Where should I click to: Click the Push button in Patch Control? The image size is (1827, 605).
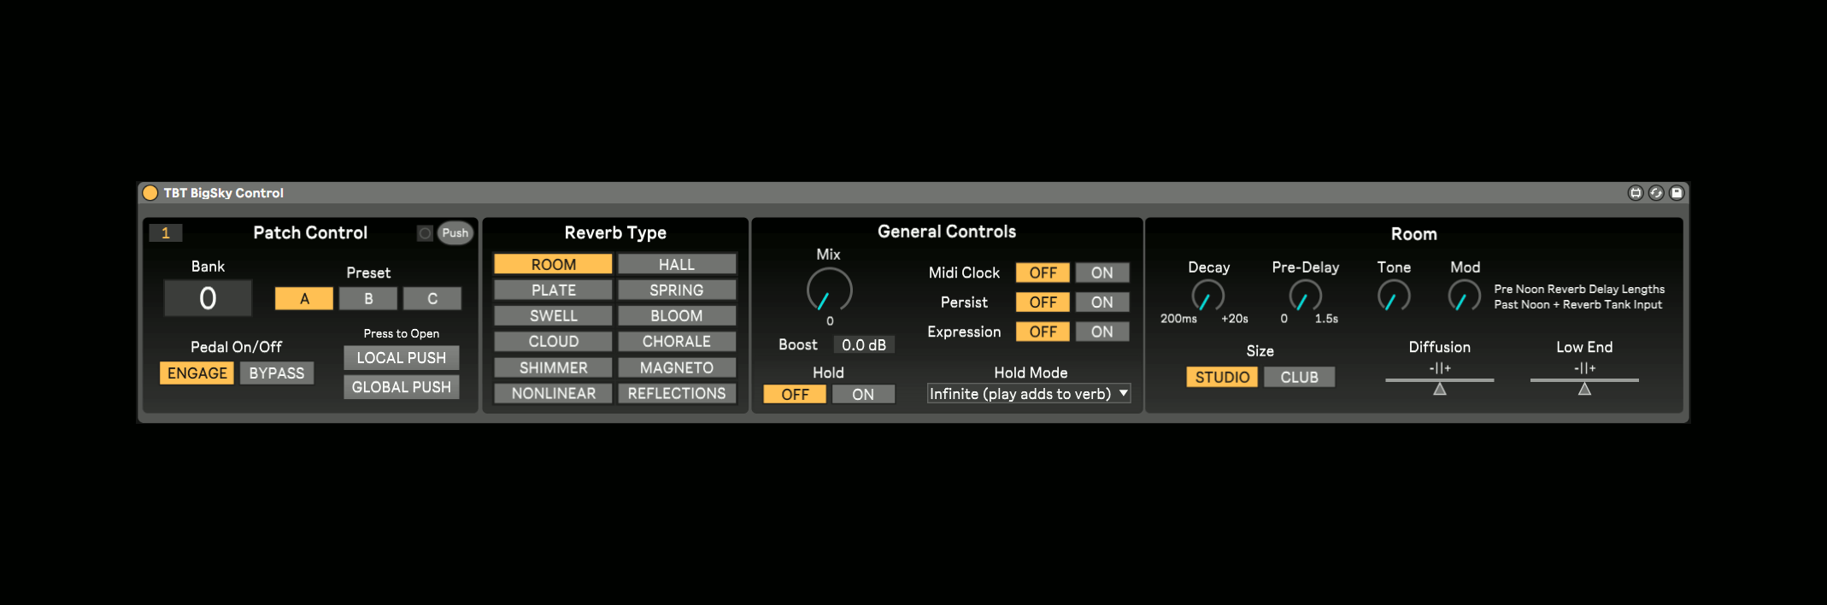click(x=455, y=233)
